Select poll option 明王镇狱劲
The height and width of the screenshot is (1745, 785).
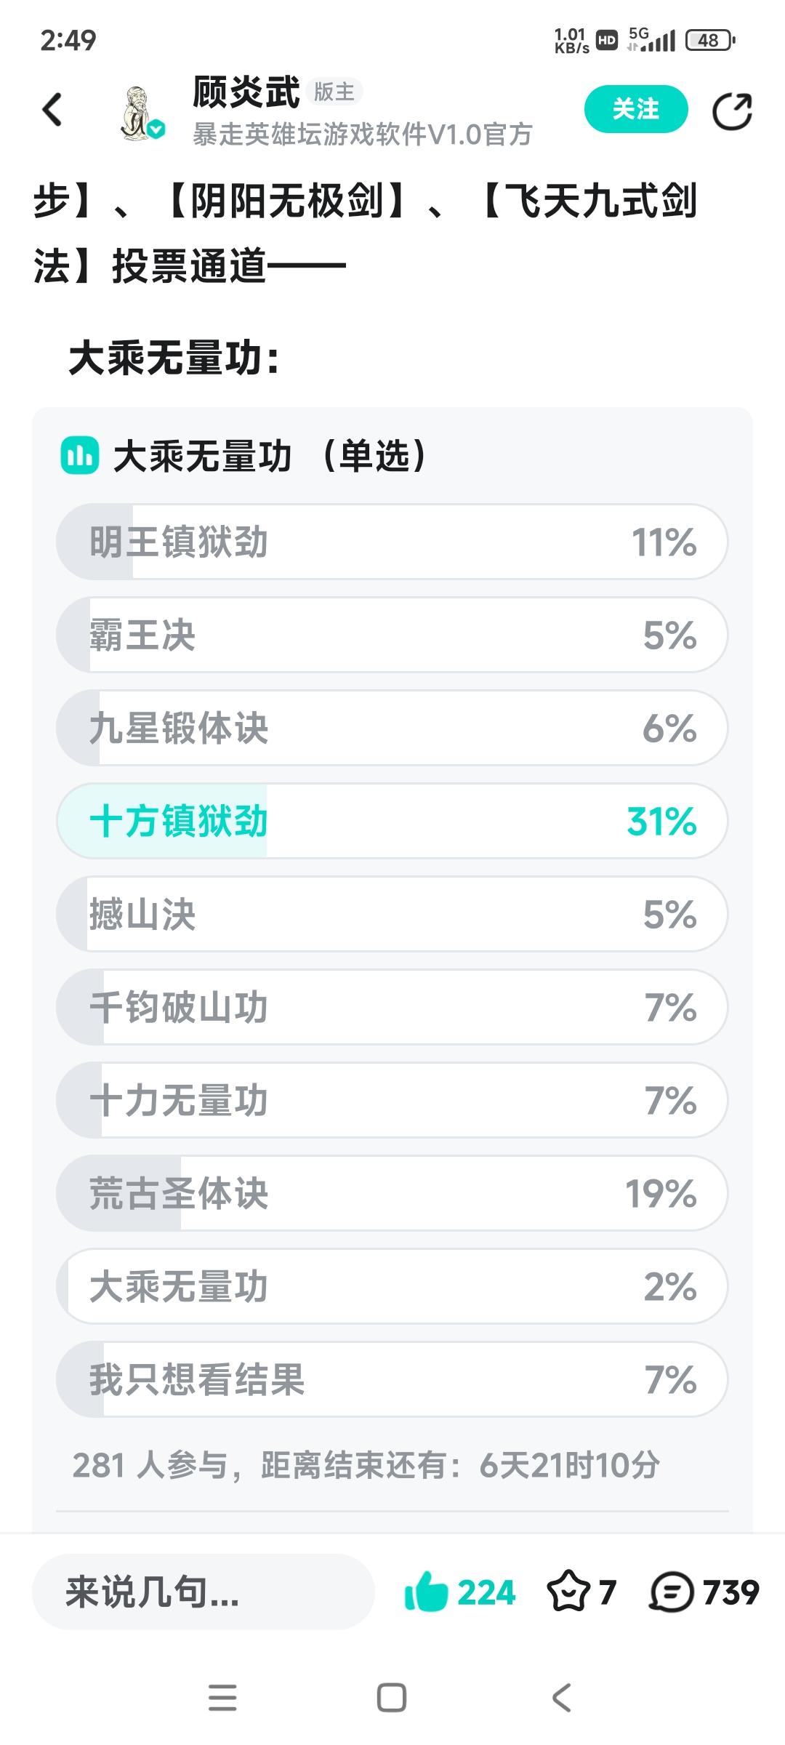tap(392, 542)
